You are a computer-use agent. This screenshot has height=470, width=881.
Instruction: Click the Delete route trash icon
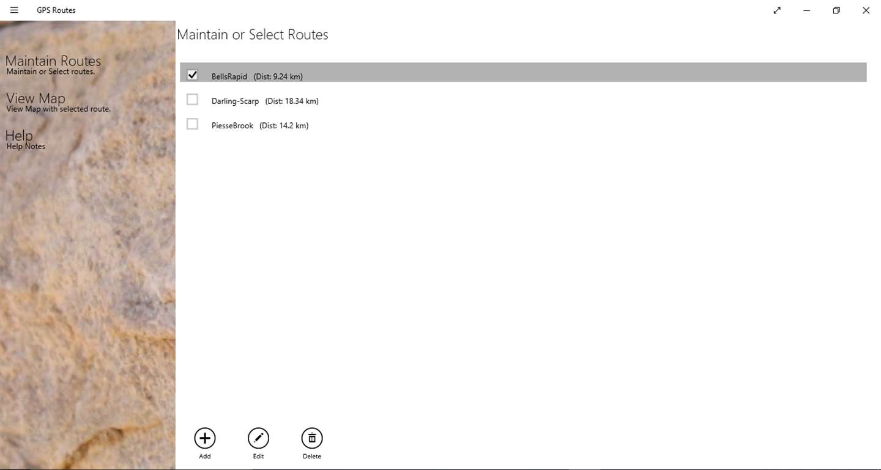pos(312,438)
